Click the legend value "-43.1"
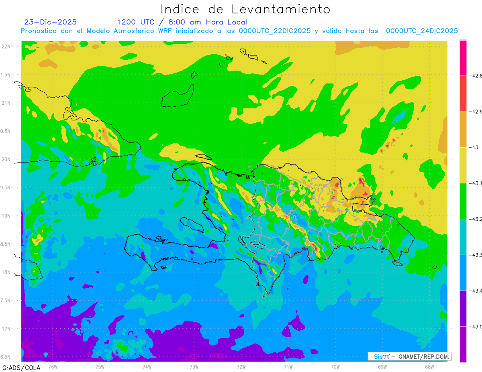 (x=476, y=183)
